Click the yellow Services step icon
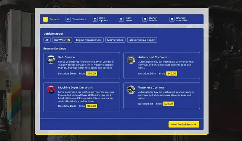Viewport: 242px width, 141px height. pyautogui.click(x=45, y=19)
